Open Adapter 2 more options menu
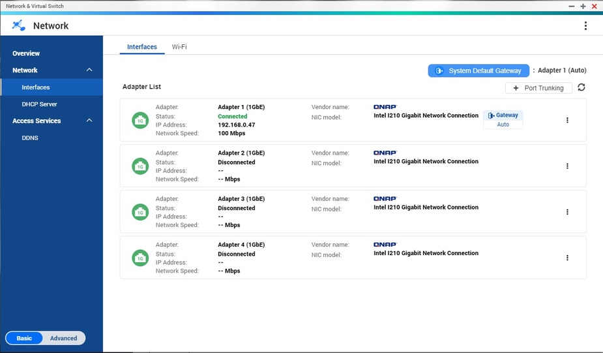 click(567, 166)
